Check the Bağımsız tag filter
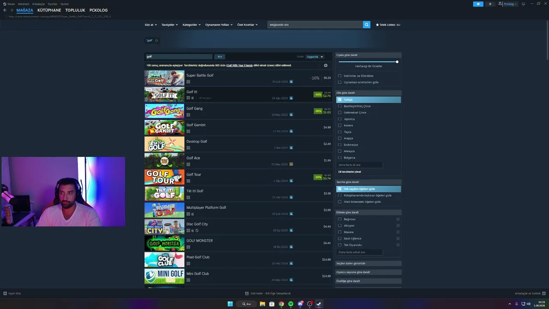The width and height of the screenshot is (549, 309). (340, 219)
